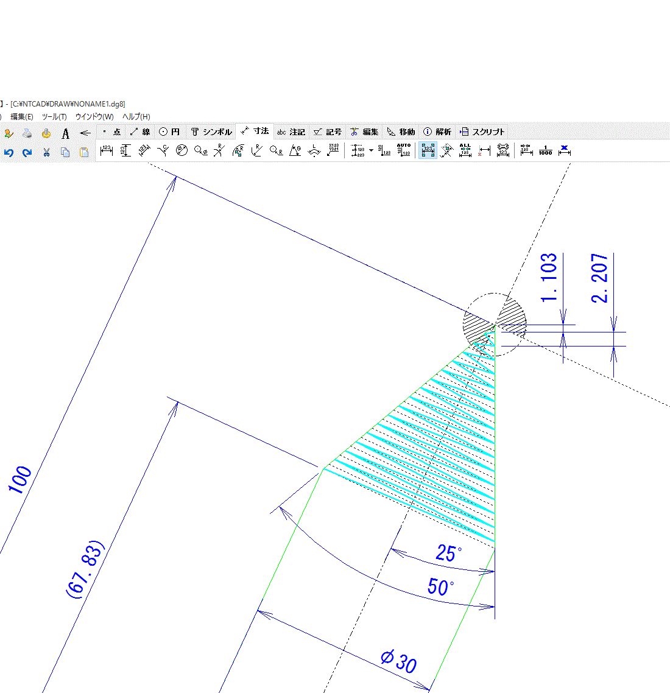Switch to the 注記 tab
Image resolution: width=670 pixels, height=693 pixels.
tap(291, 132)
